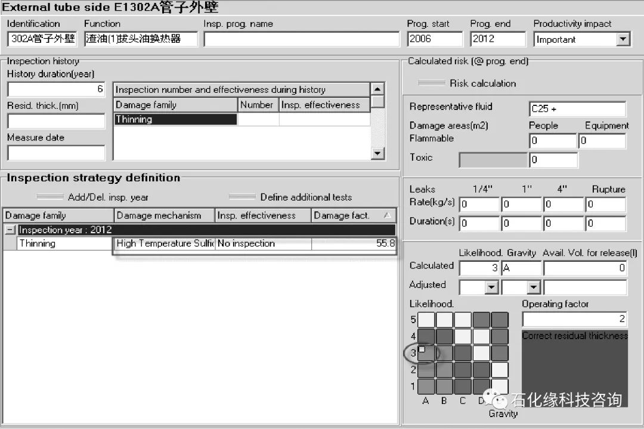Viewport: 644px width, 429px height.
Task: Click the Representative fluid field
Action: pyautogui.click(x=577, y=109)
